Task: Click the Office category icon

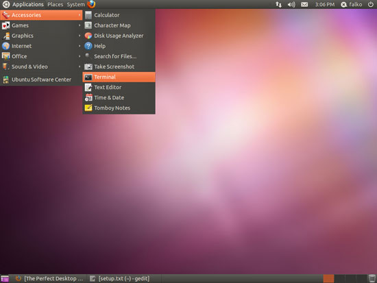Action: tap(5, 56)
